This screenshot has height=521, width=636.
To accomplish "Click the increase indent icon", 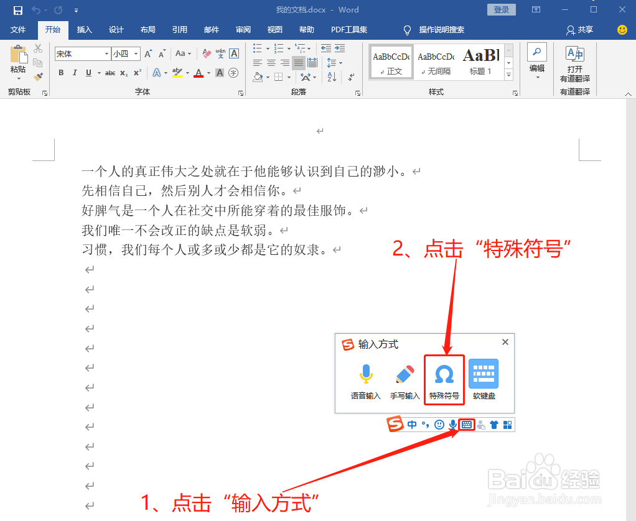I will 340,48.
